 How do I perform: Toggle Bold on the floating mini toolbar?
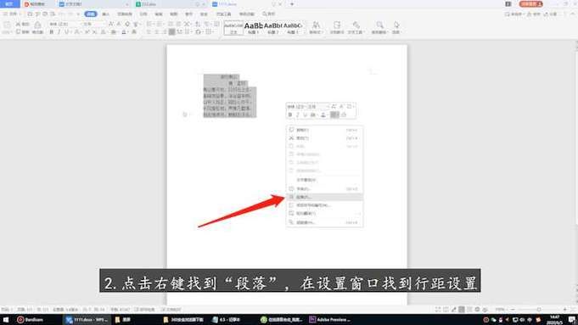pos(290,115)
